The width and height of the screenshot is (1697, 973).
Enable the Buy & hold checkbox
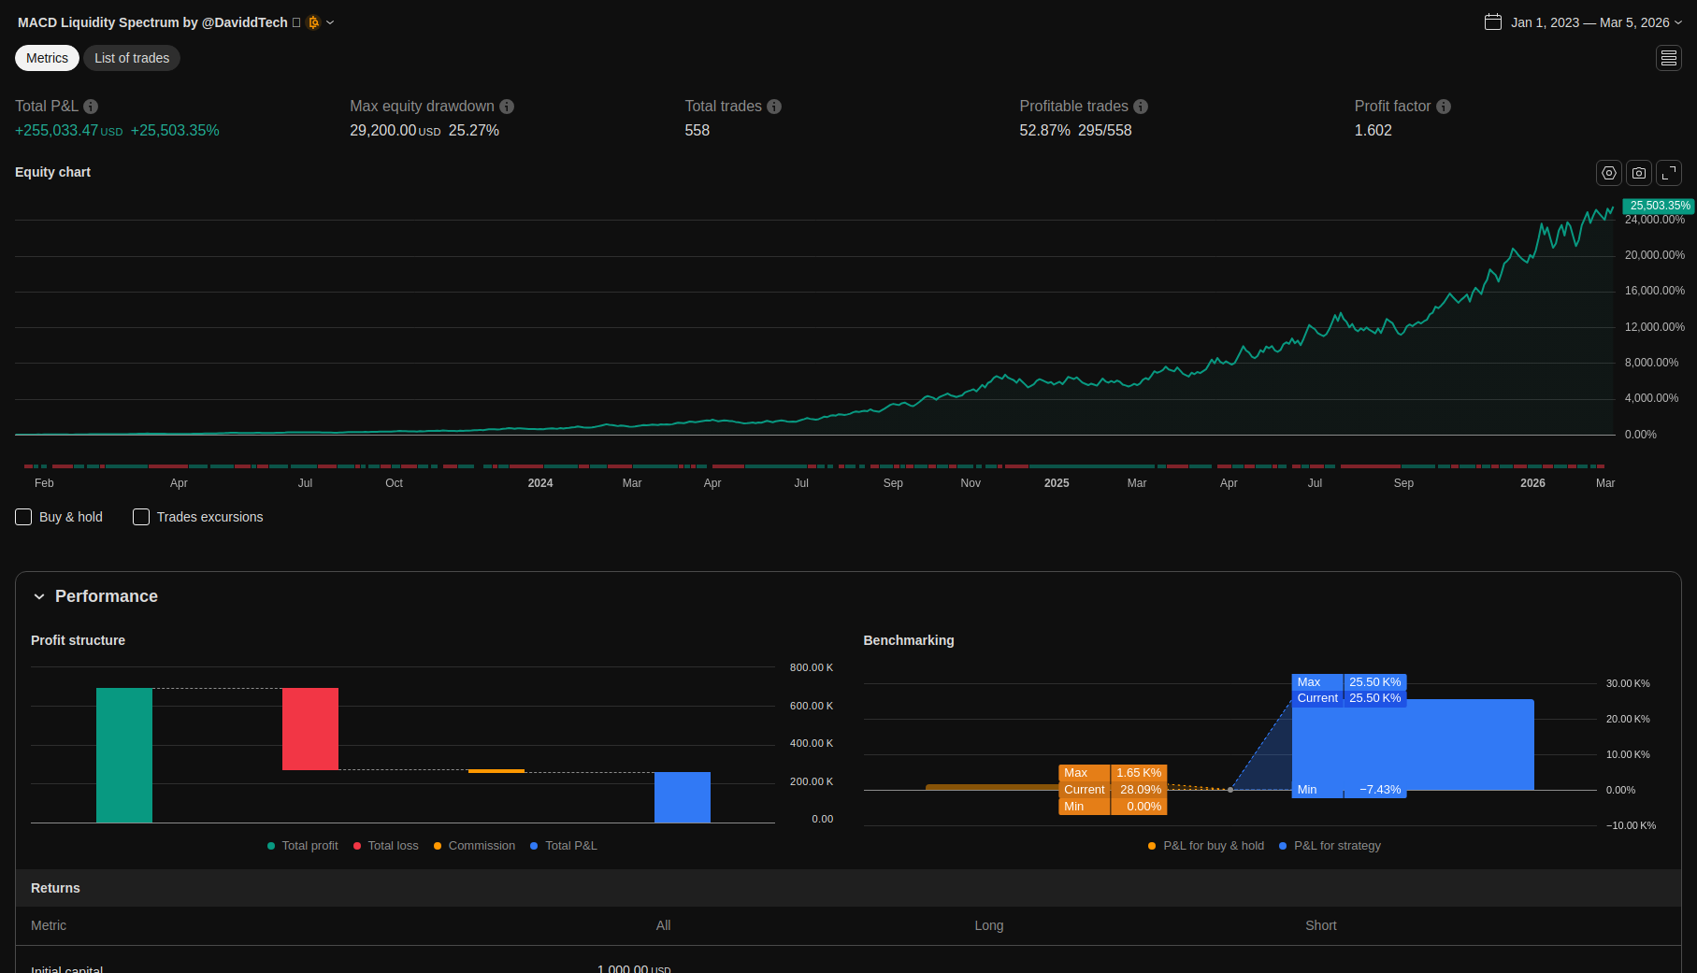tap(24, 517)
